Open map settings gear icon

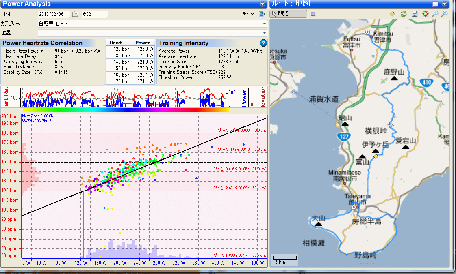425,14
